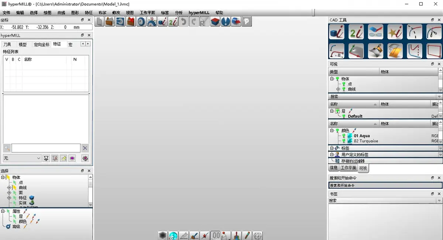Collapse the 物体 tree node in 选择 panel
This screenshot has height=240, width=443.
point(3,178)
